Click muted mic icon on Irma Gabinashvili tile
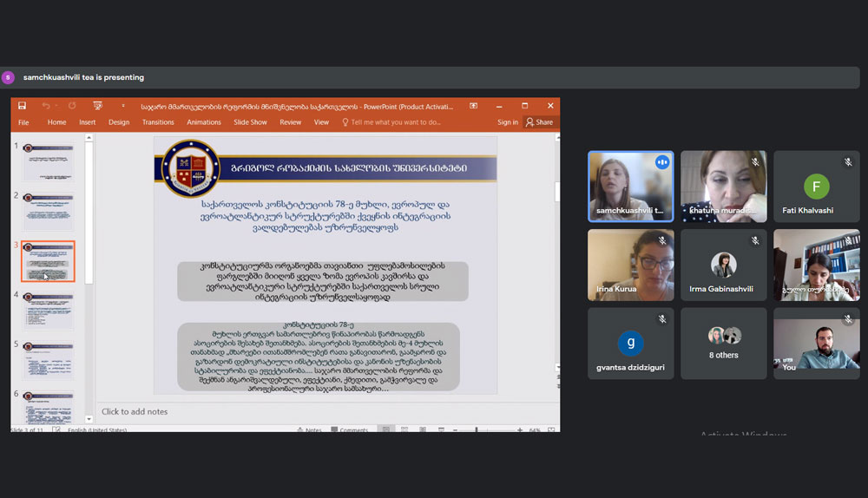The image size is (868, 498). click(x=755, y=240)
